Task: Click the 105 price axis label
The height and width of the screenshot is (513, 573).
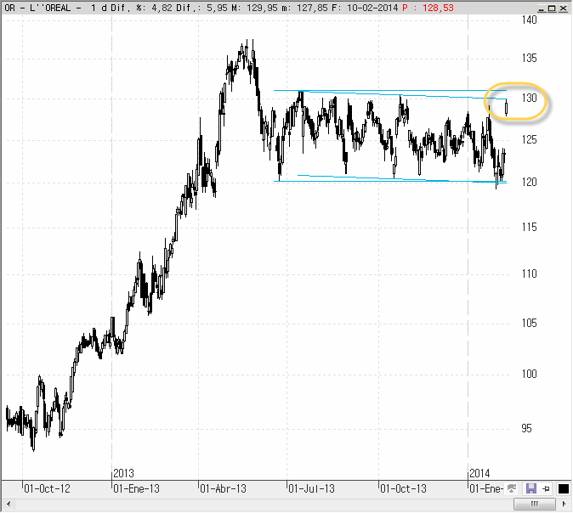Action: 529,323
